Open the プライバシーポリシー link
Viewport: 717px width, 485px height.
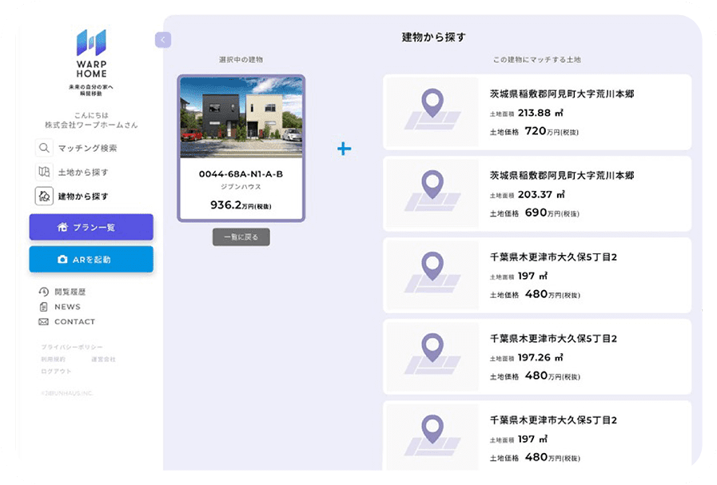(x=72, y=348)
